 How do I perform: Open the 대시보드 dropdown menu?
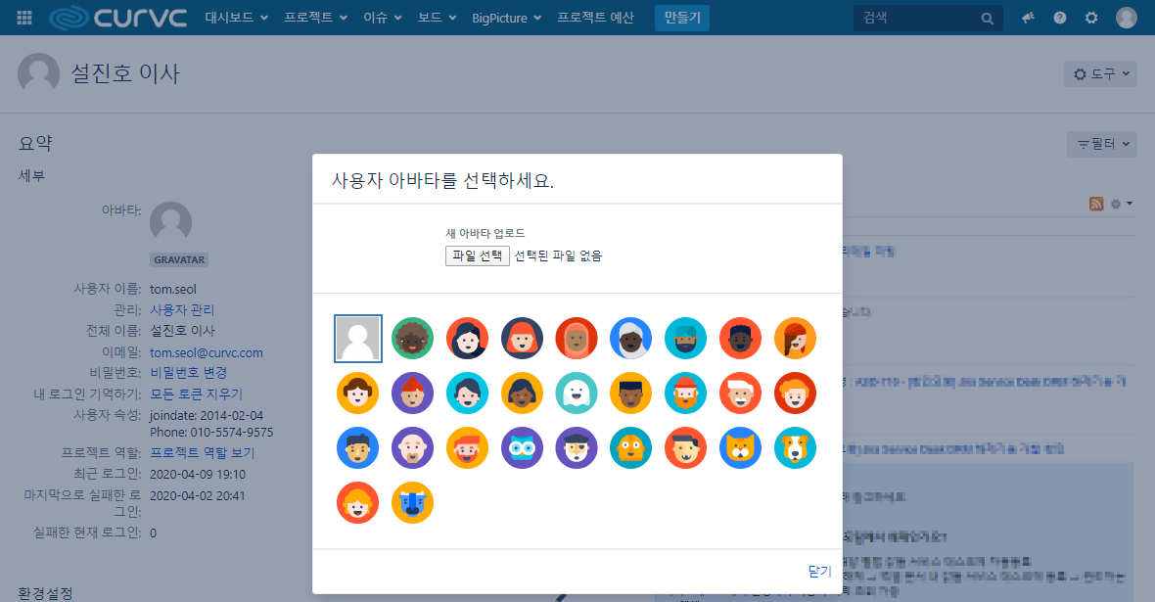tap(236, 18)
